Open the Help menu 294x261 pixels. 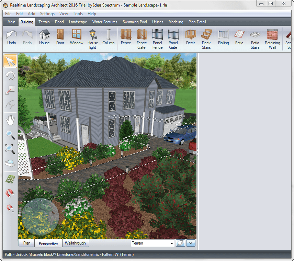[x=92, y=14]
